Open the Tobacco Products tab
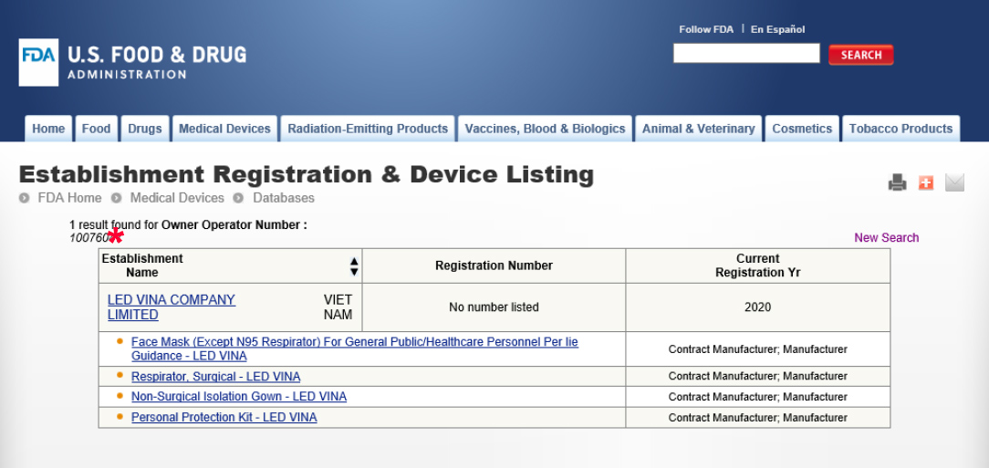This screenshot has height=468, width=989. 901,129
